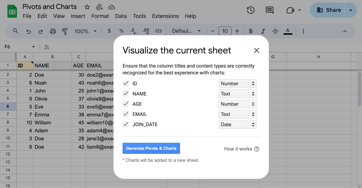Open the ID type dropdown
The height and width of the screenshot is (188, 362).
[x=237, y=83]
